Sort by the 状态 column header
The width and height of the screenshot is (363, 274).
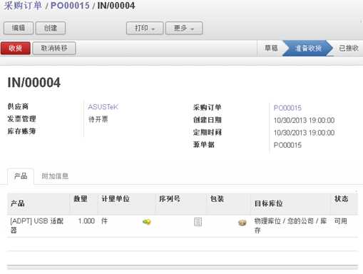coord(344,203)
